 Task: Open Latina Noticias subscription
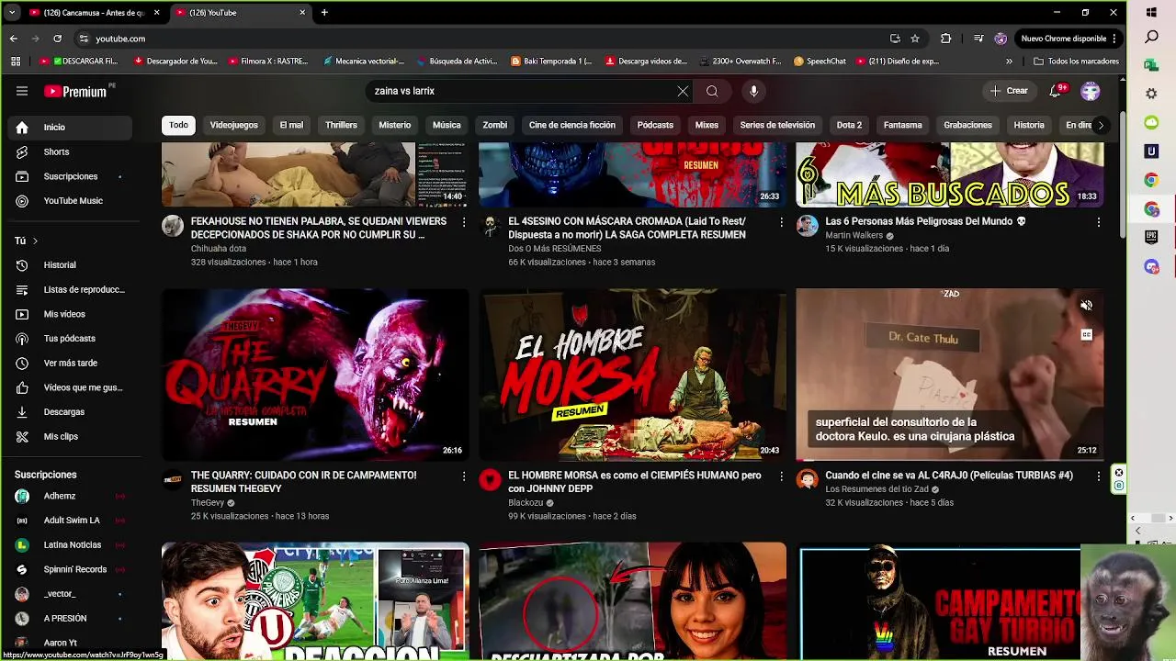tap(70, 545)
